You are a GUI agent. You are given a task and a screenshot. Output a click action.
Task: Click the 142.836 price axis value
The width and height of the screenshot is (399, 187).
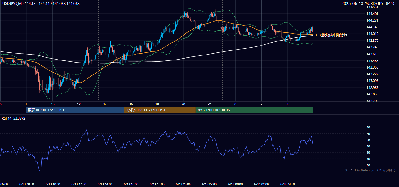point(372,94)
